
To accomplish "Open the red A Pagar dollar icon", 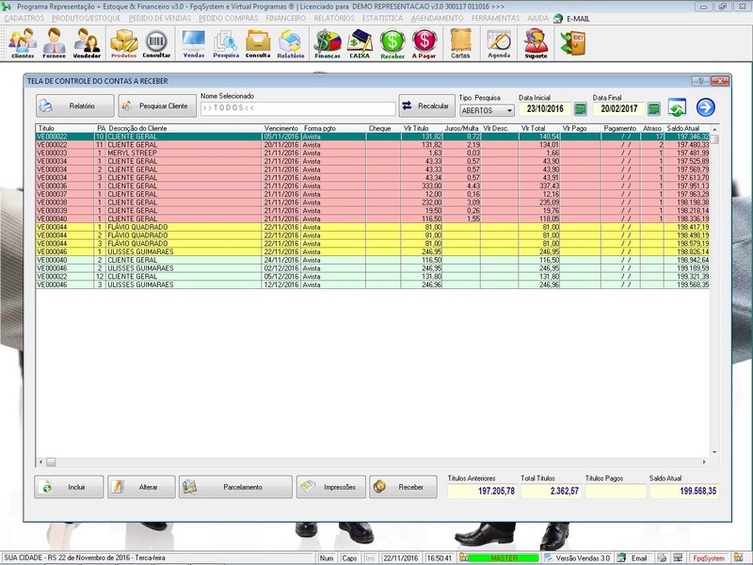I will pos(425,43).
